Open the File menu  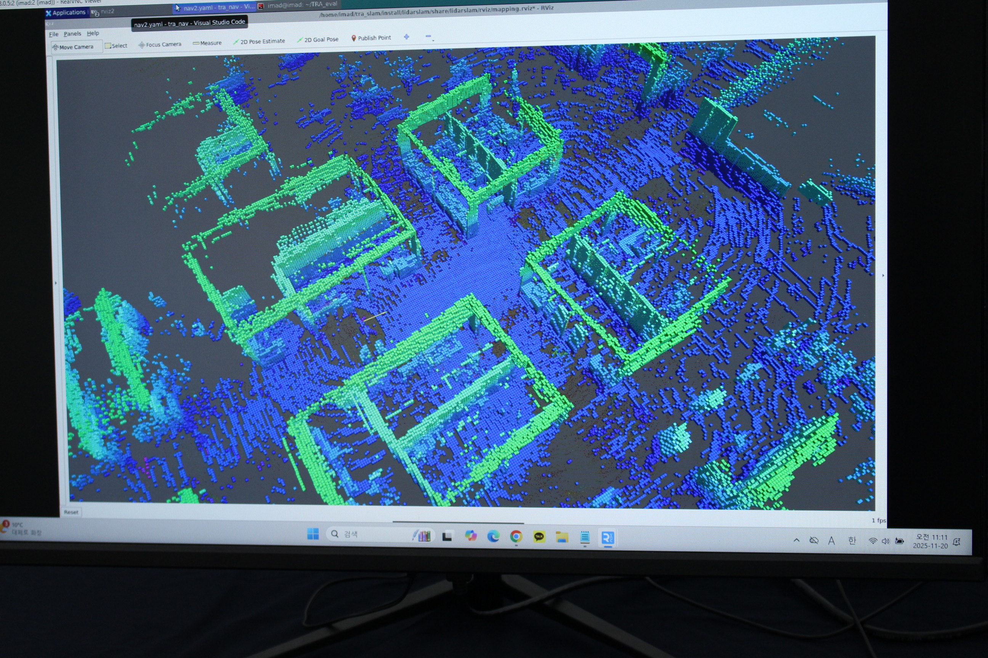coord(53,34)
